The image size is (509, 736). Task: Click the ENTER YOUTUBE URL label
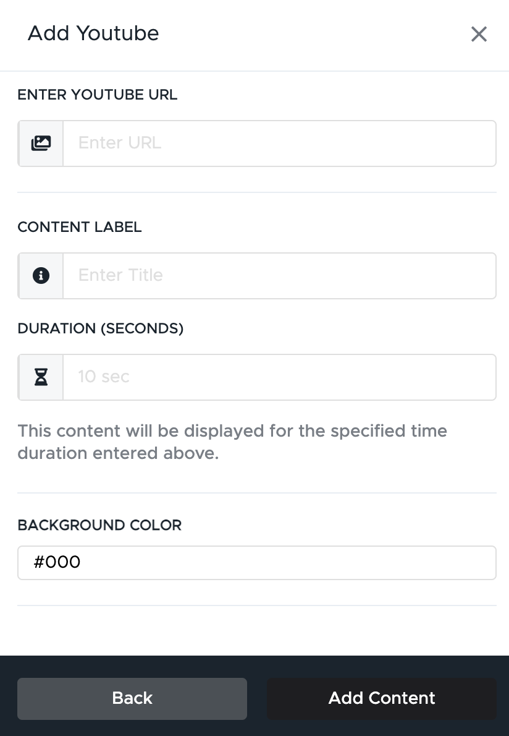pyautogui.click(x=98, y=95)
